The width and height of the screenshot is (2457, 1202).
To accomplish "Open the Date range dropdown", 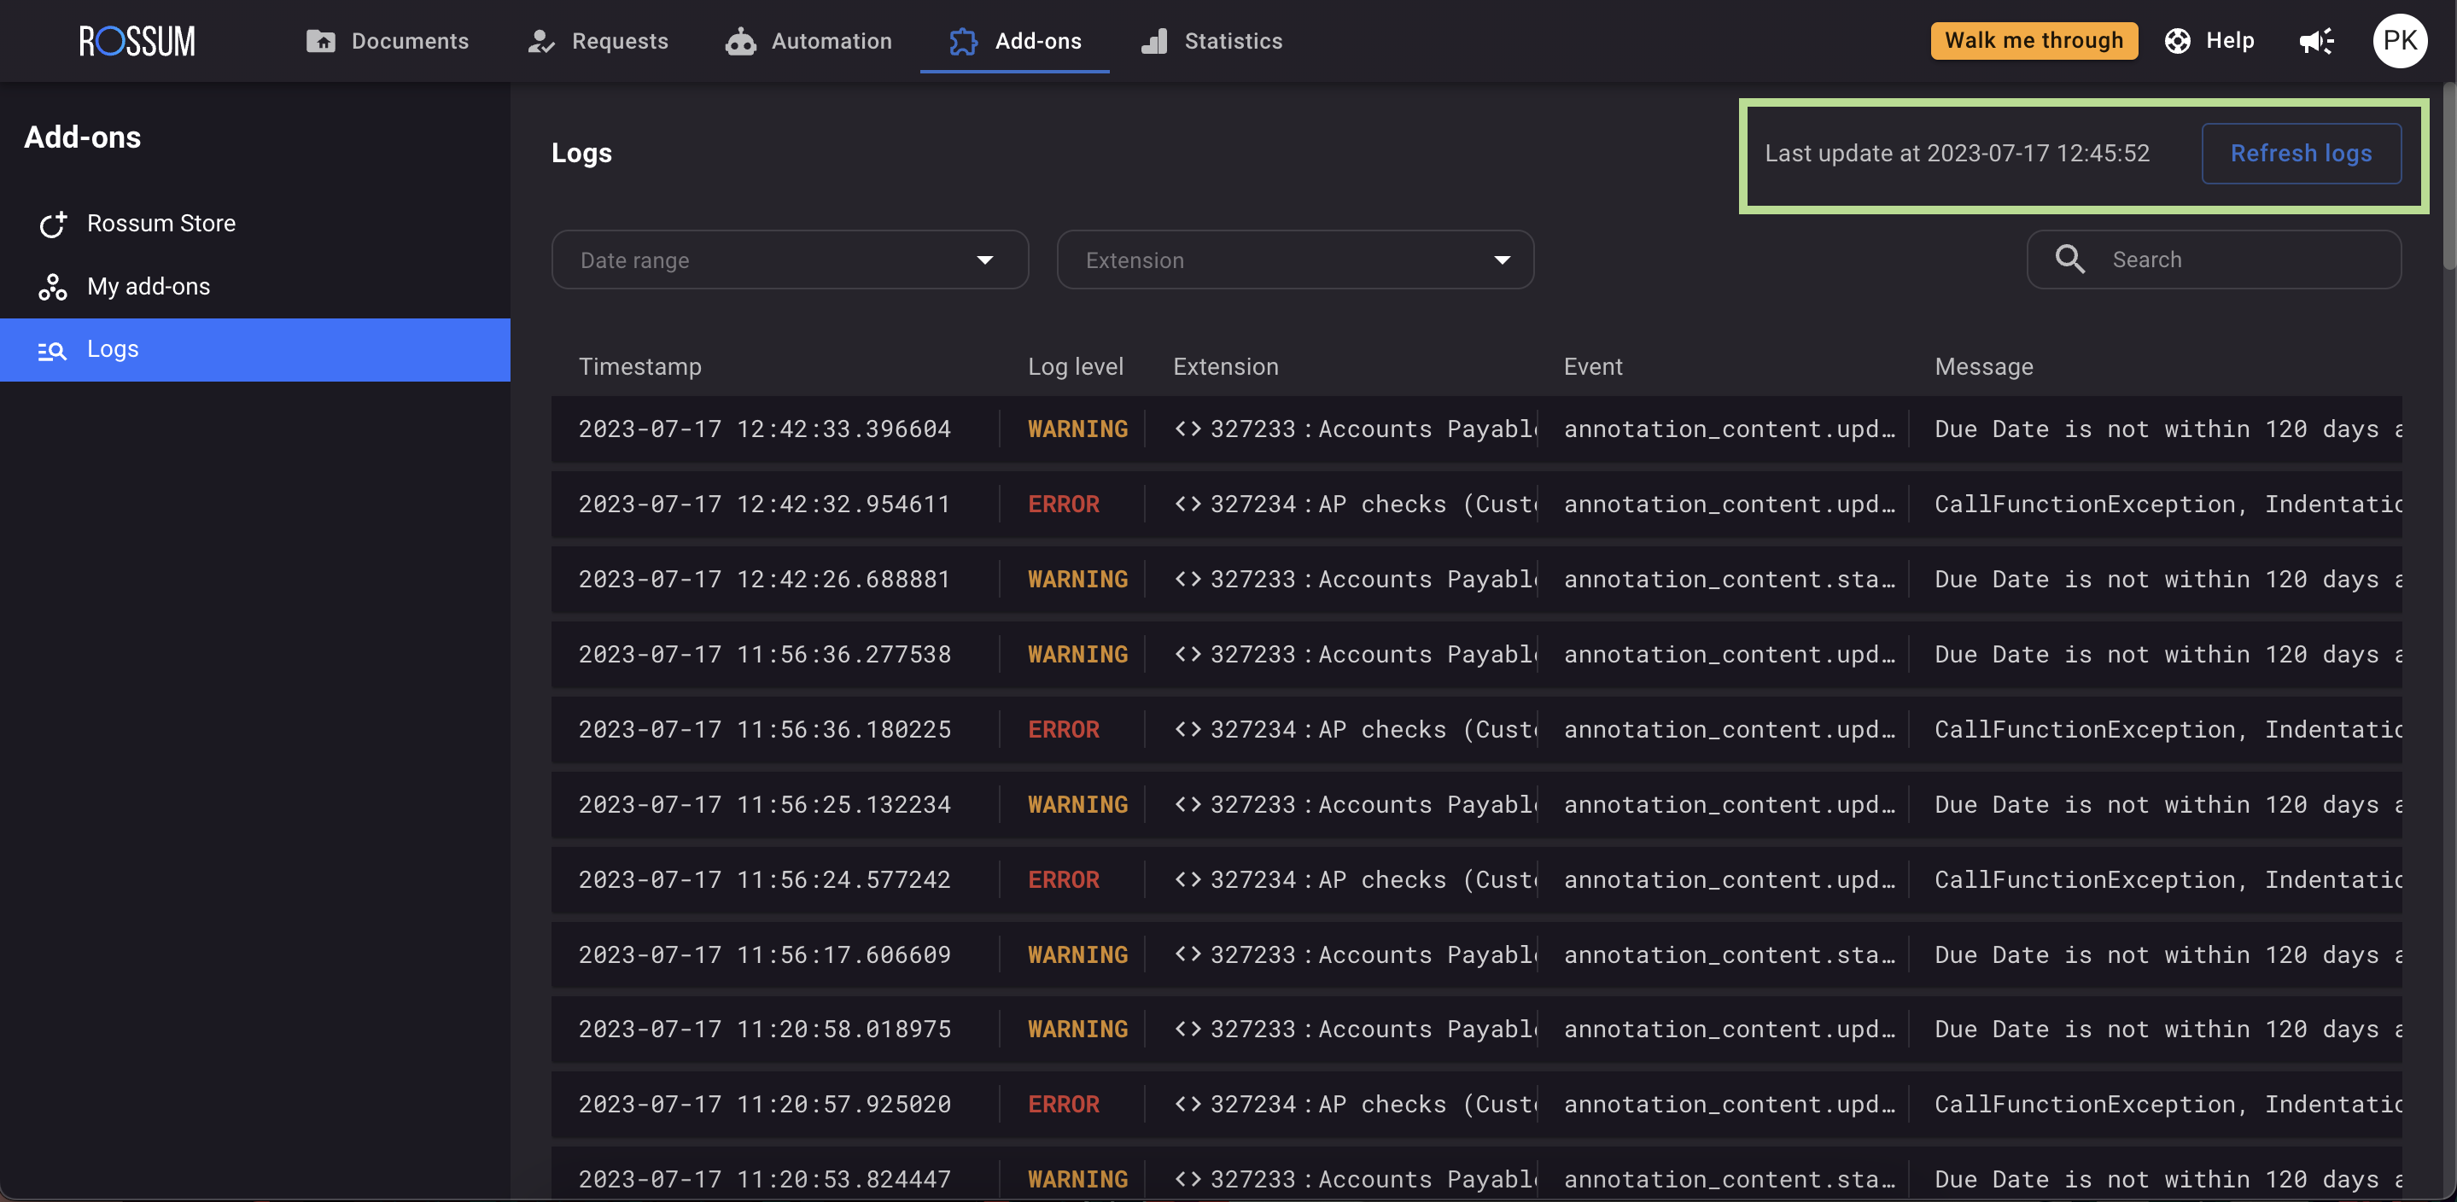I will (x=789, y=260).
